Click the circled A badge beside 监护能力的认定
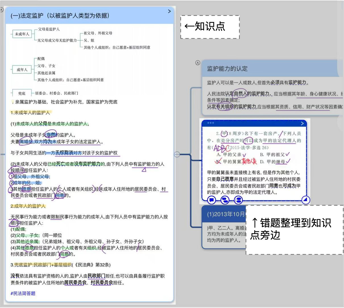Screen dimensions: 344x308 (198, 63)
